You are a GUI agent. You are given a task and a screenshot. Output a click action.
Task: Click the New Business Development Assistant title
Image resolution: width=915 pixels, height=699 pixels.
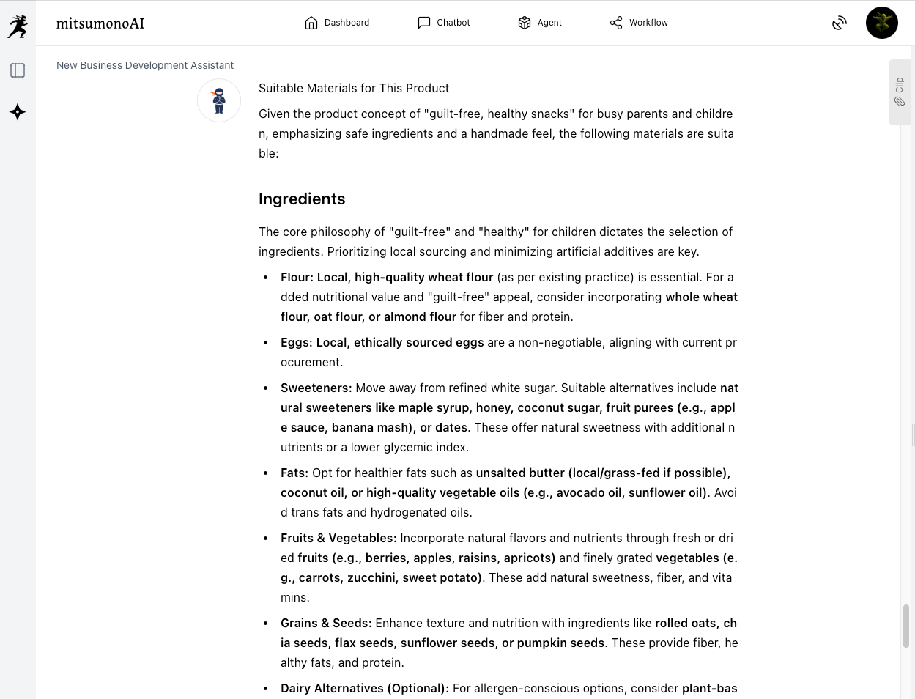coord(145,65)
